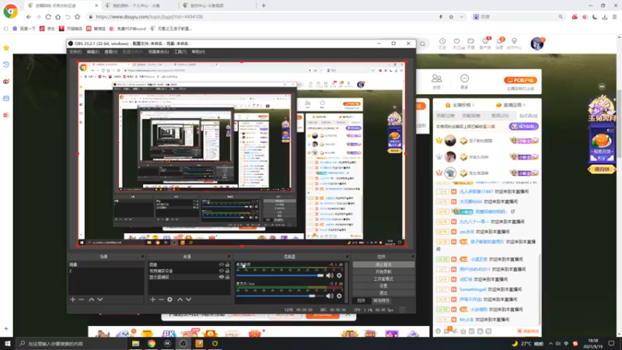The image size is (622, 350).
Task: Open the Windows Start menu
Action: (7, 343)
